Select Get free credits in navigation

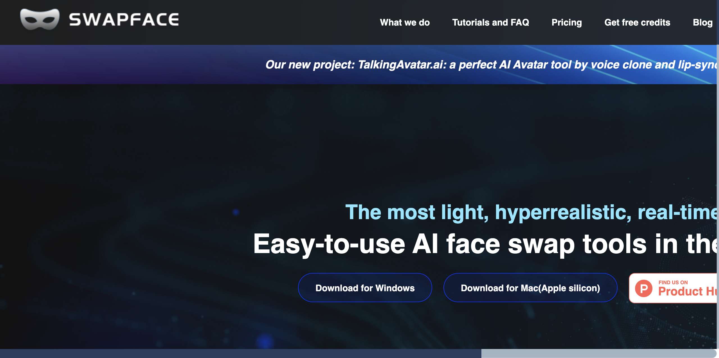click(x=637, y=22)
